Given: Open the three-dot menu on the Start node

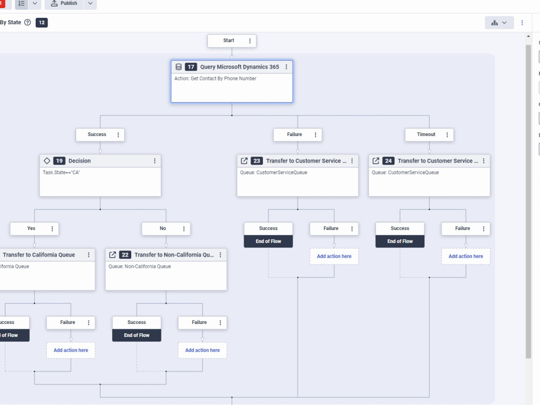Looking at the screenshot, I should 249,40.
